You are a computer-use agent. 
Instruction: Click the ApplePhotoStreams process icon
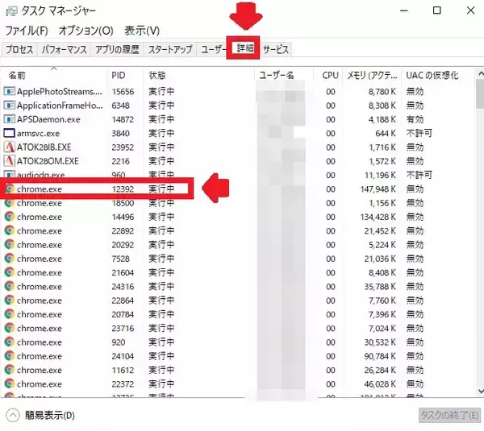pos(9,91)
